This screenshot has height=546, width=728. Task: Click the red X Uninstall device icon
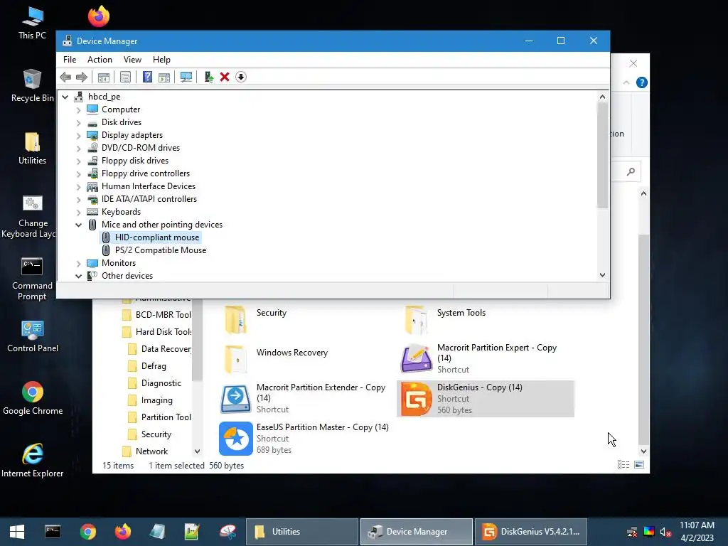[x=225, y=77]
